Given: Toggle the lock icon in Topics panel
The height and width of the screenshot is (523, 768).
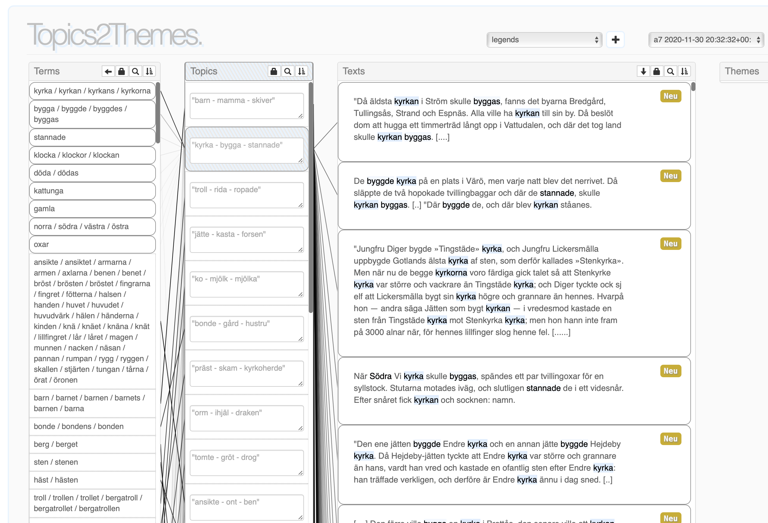Looking at the screenshot, I should point(274,71).
